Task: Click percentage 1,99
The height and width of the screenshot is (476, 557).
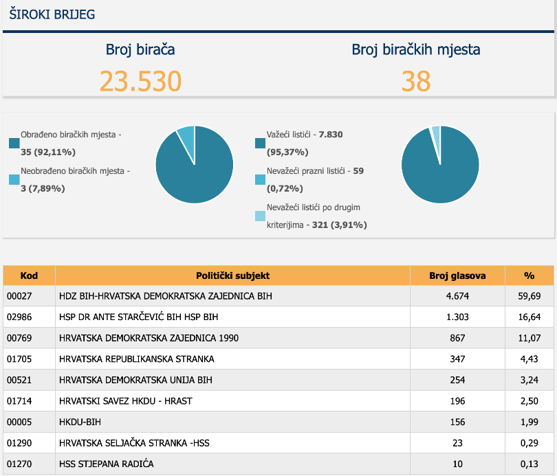Action: pyautogui.click(x=529, y=422)
